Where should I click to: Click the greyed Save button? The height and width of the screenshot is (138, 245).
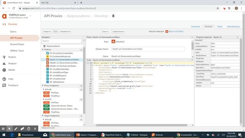[55, 31]
